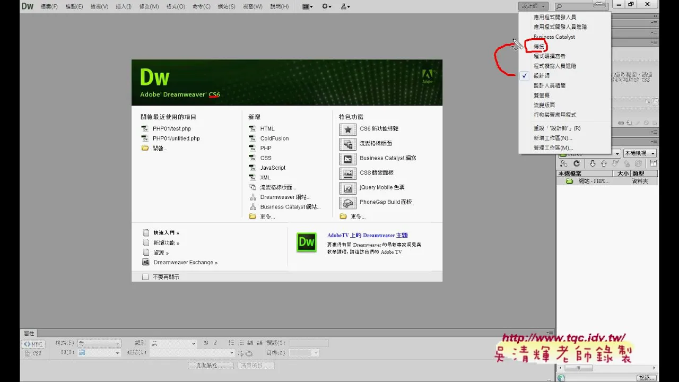This screenshot has height=382, width=679.
Task: Click the 記錄... log button in Files panel
Action: [x=647, y=378]
